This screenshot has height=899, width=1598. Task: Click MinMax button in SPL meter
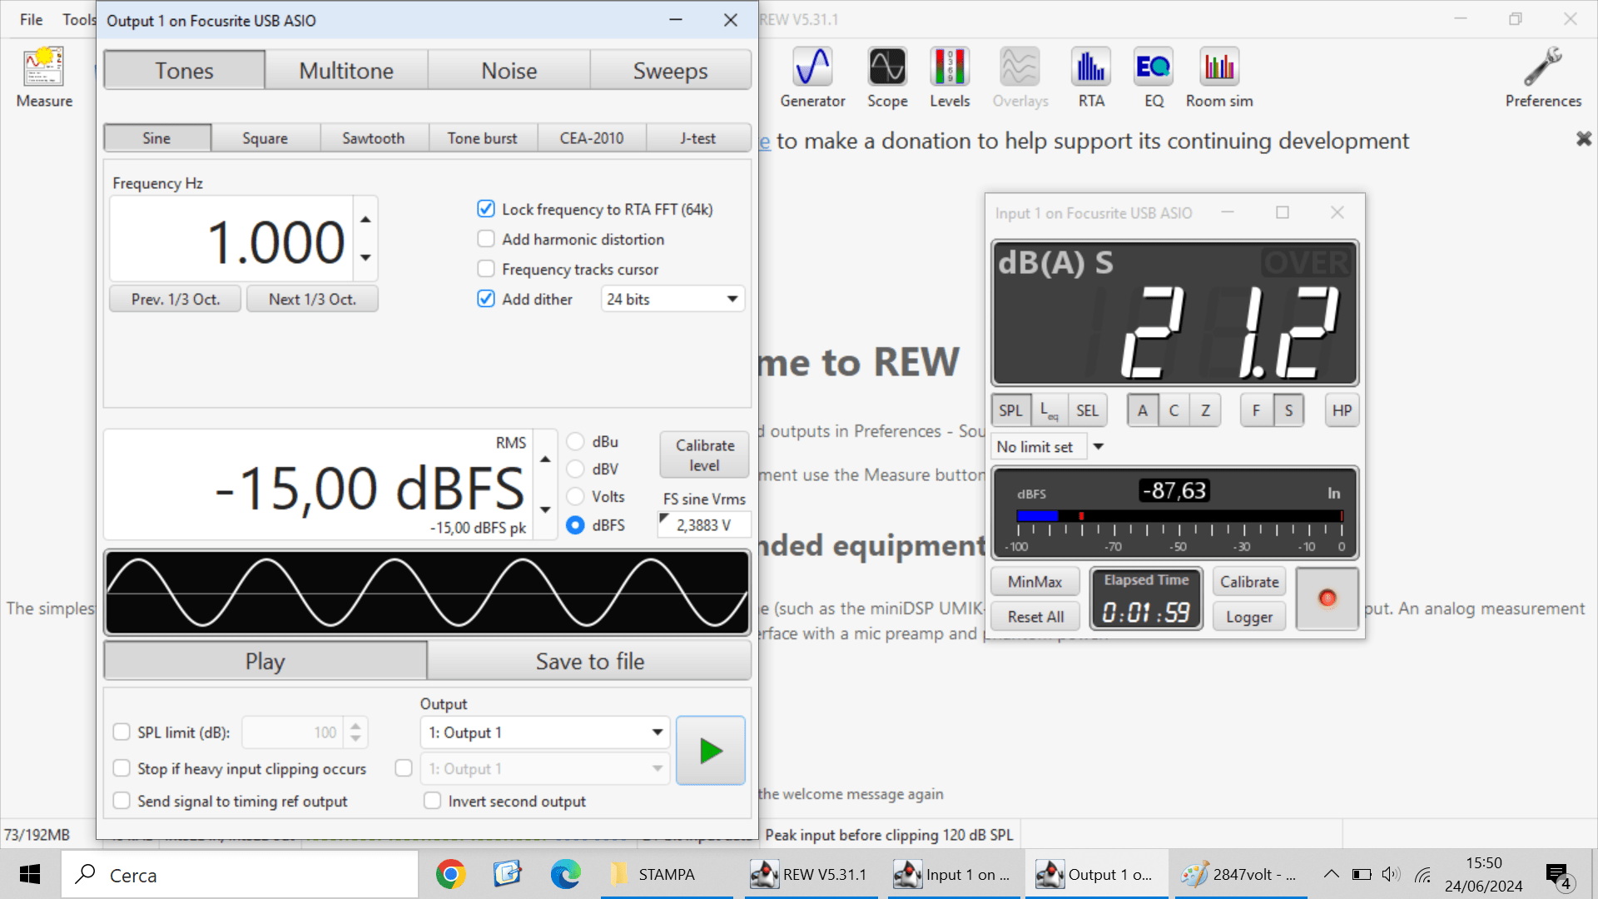1035,582
